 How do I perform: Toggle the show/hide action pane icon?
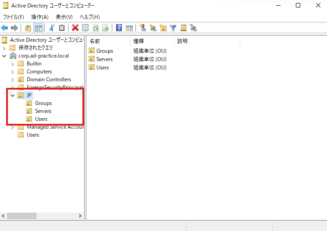pyautogui.click(x=129, y=28)
